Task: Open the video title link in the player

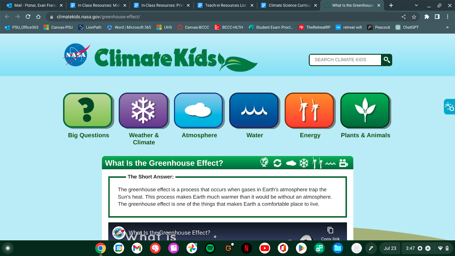Action: point(169,233)
